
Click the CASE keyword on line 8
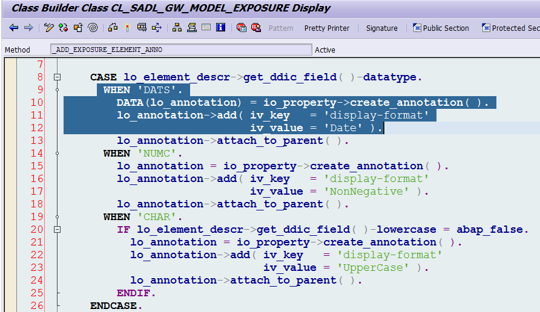104,77
